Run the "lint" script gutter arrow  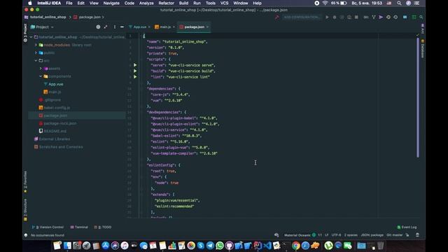135,77
